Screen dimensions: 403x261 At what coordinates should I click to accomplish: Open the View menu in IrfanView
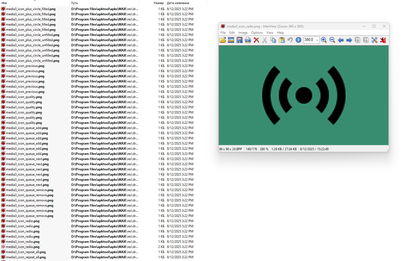pyautogui.click(x=270, y=33)
